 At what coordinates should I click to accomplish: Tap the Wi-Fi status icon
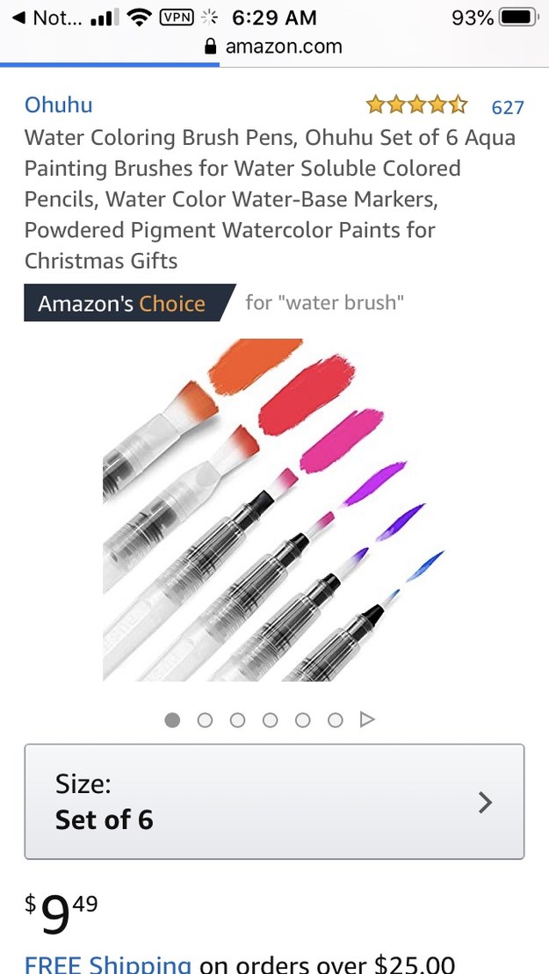coord(138,18)
